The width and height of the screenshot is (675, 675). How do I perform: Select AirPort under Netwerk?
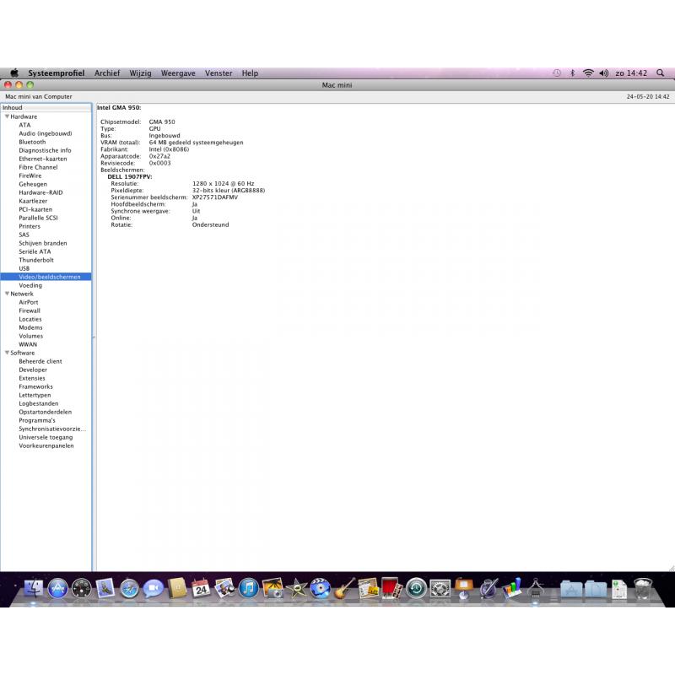tap(29, 302)
